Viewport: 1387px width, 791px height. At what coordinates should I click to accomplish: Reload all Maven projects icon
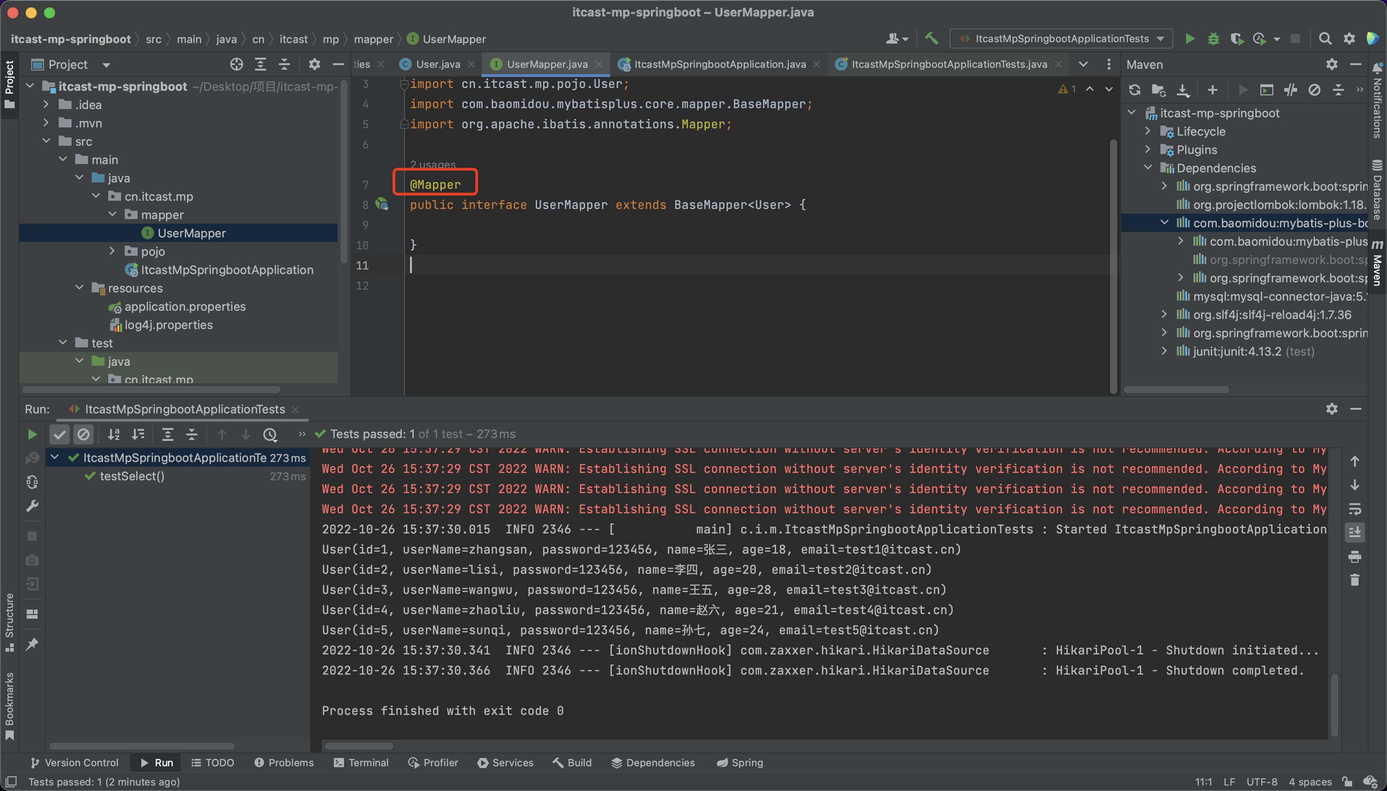1134,90
